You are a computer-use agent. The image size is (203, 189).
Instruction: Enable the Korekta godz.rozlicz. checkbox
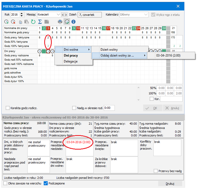(8, 108)
